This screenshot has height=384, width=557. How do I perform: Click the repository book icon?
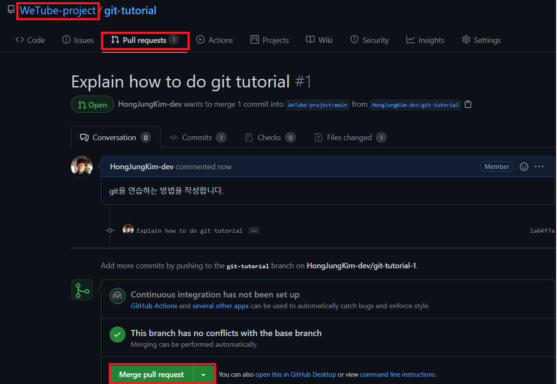[10, 9]
